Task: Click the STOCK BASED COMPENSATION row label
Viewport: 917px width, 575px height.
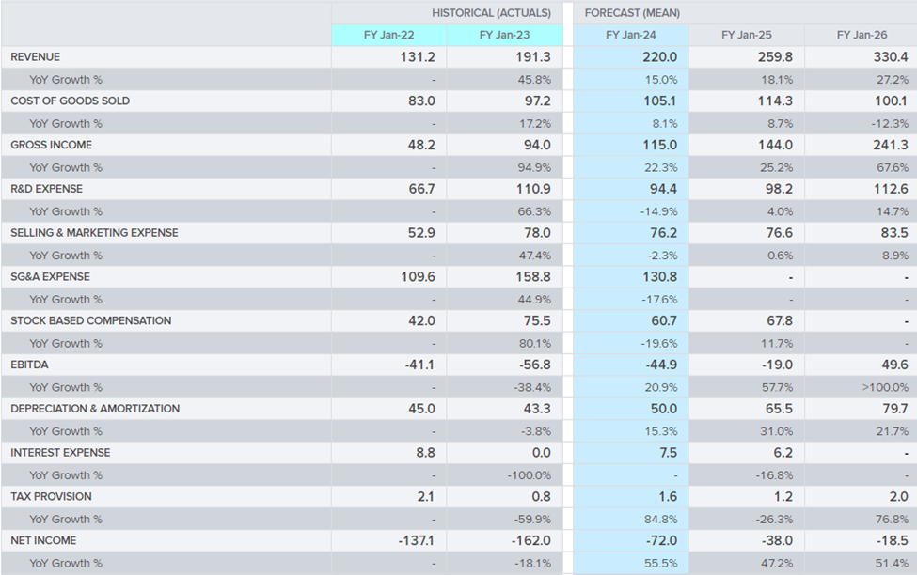Action: coord(91,320)
